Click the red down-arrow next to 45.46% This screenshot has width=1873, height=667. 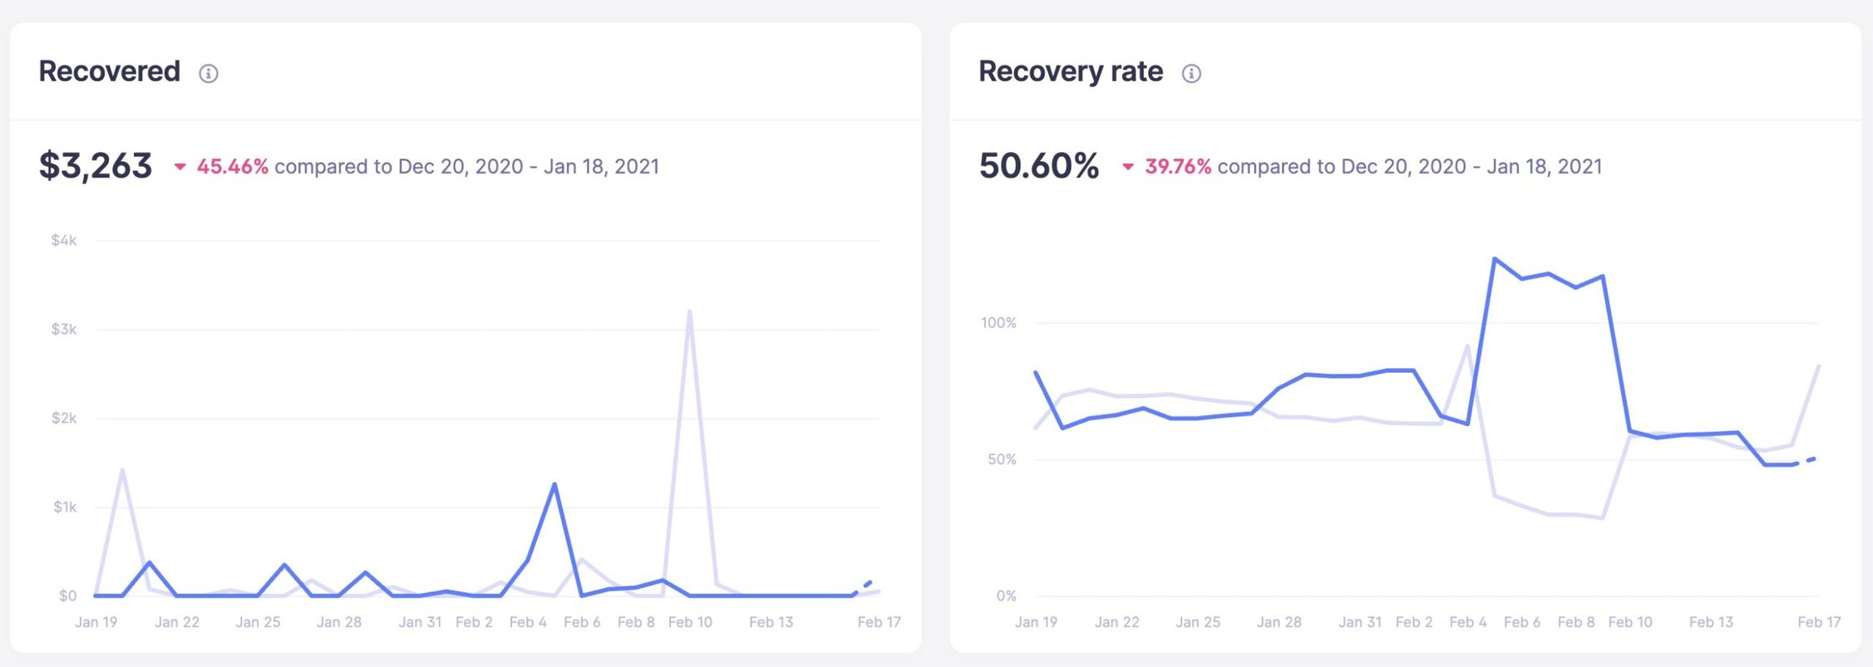179,166
